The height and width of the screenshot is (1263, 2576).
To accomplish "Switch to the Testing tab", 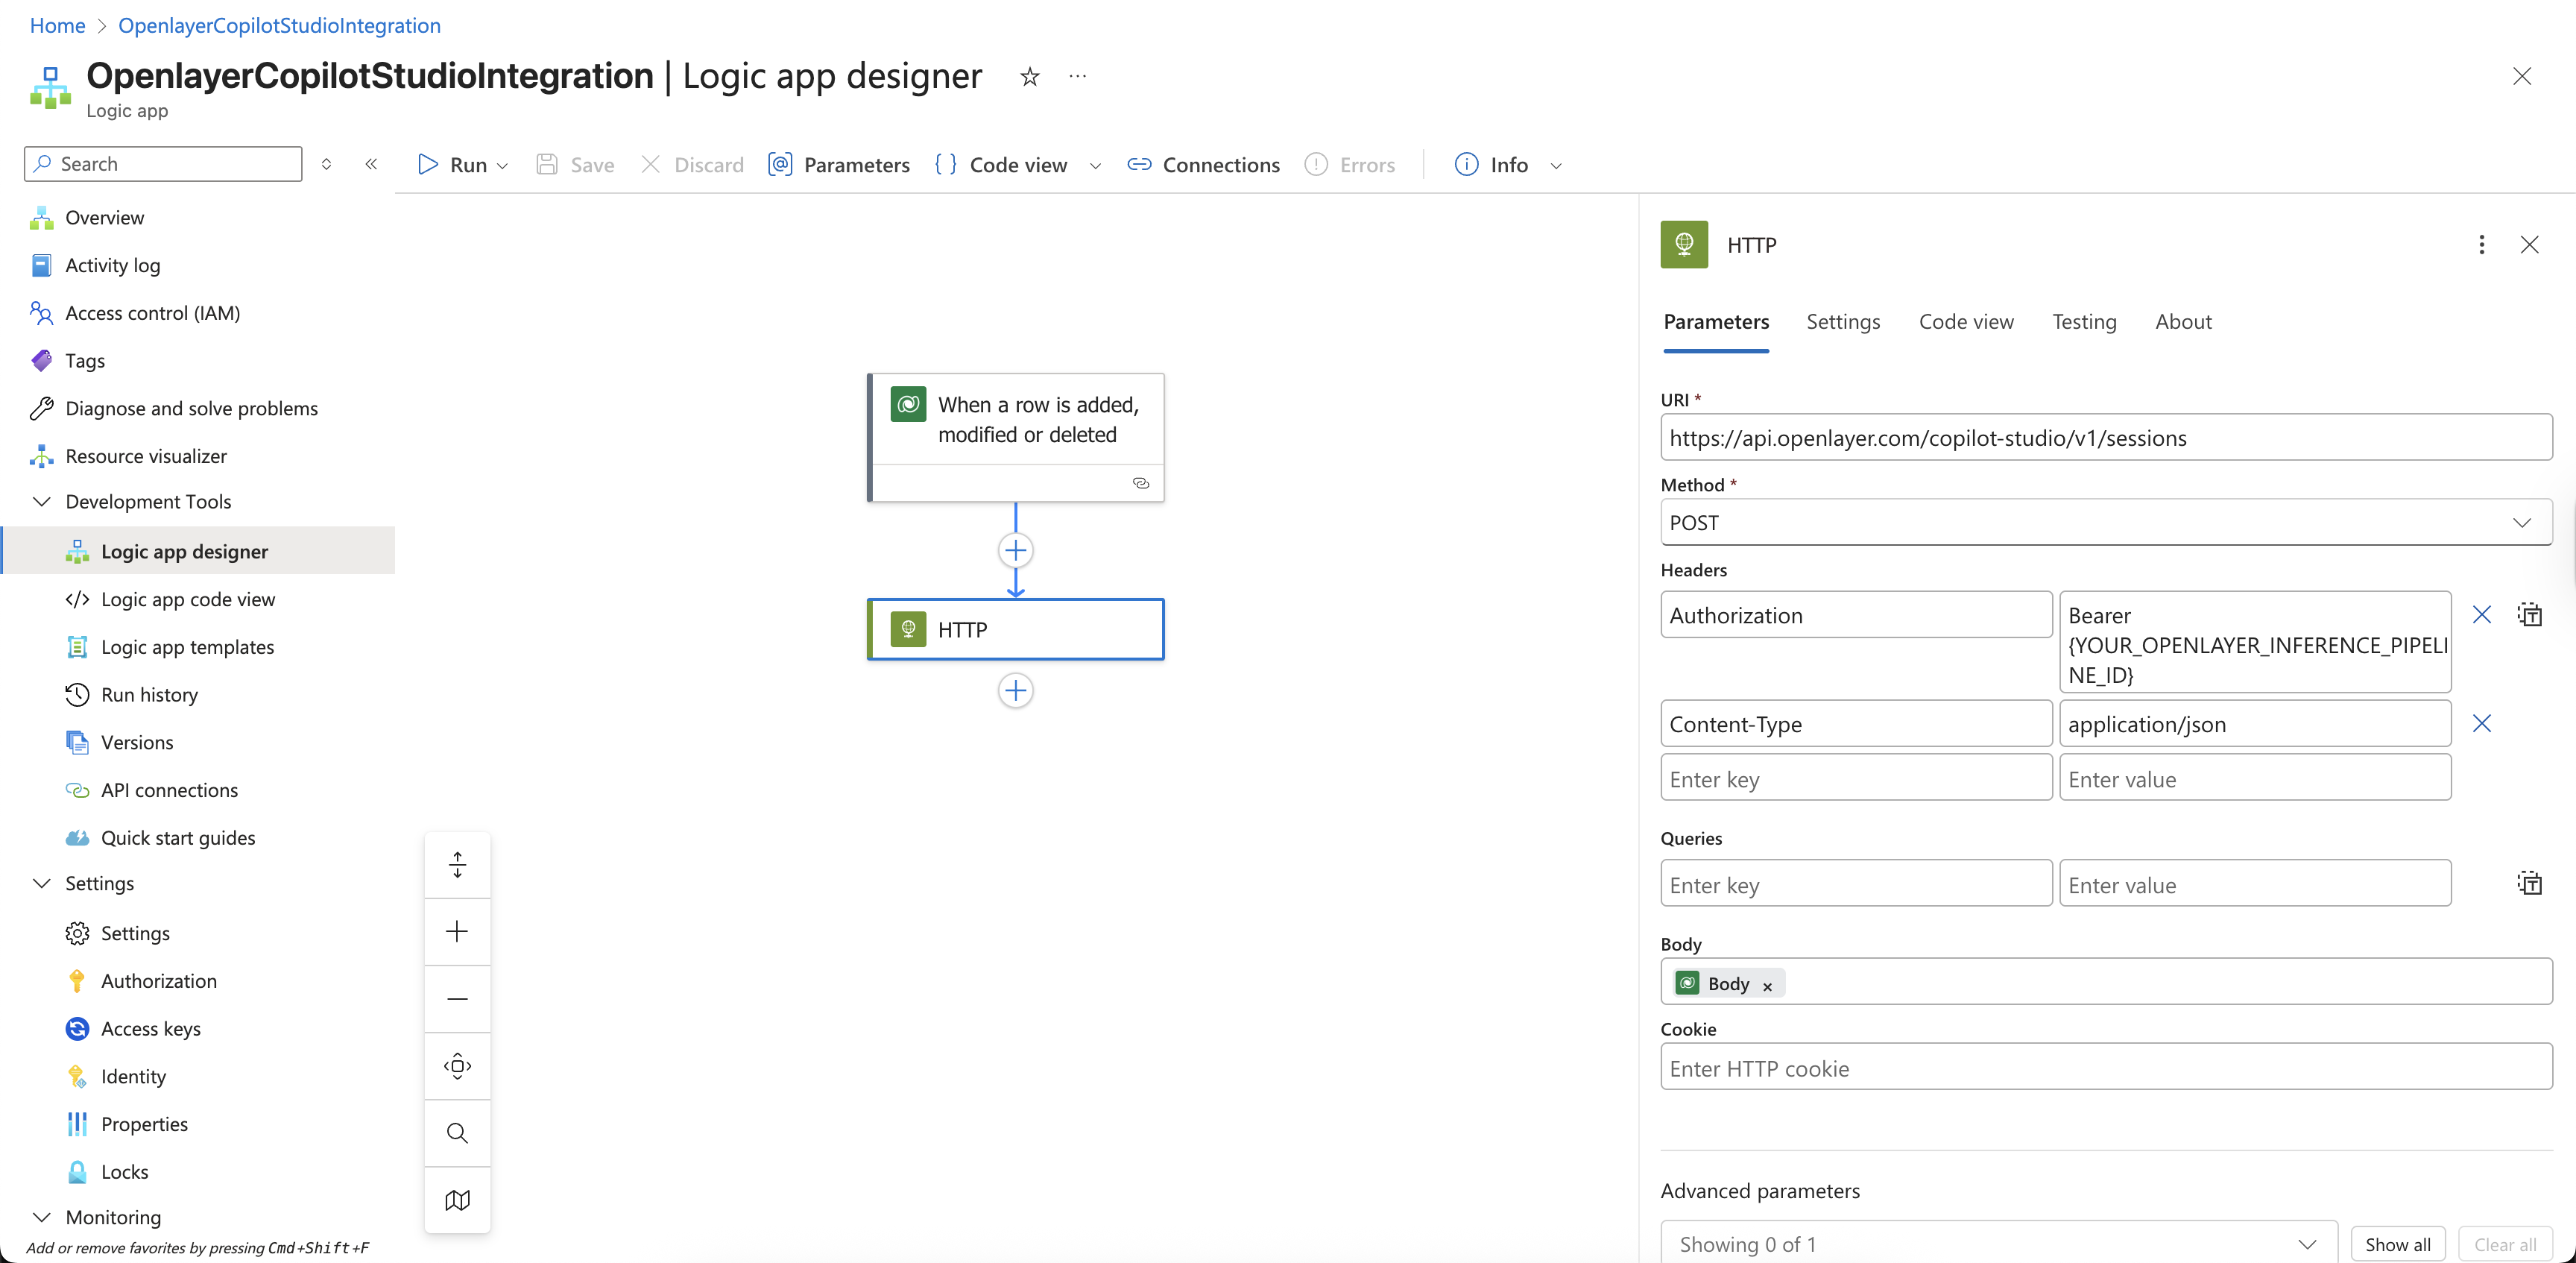I will [x=2084, y=321].
